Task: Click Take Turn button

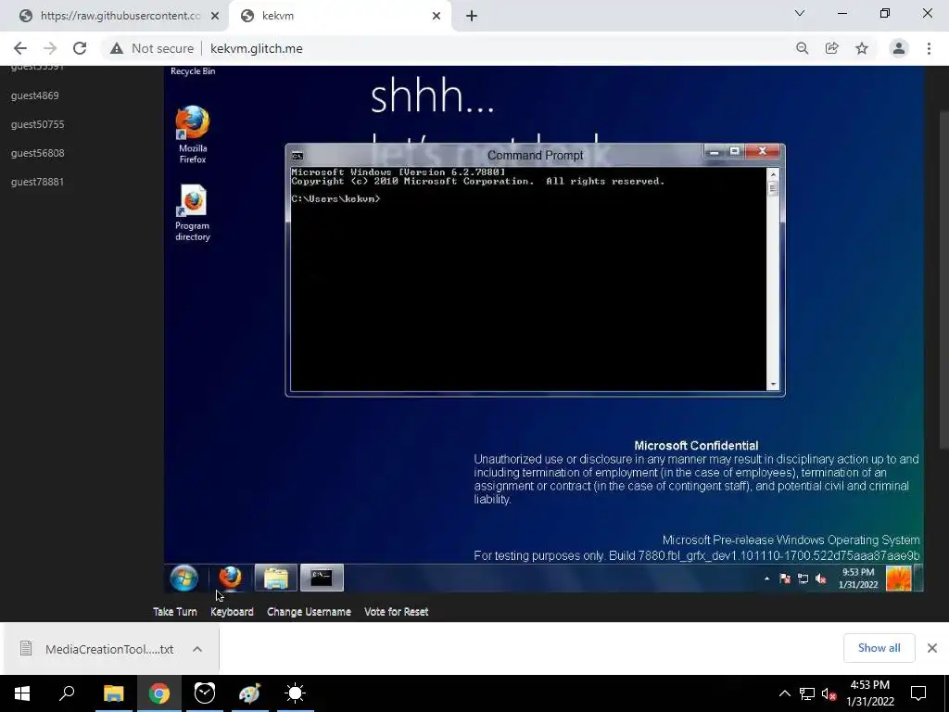Action: pos(175,612)
